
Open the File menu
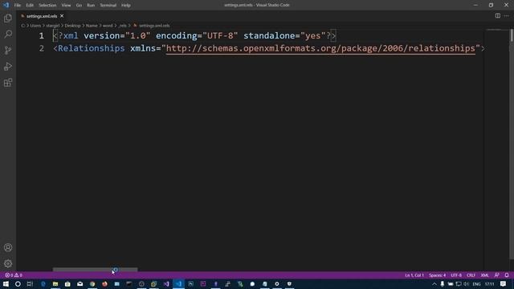18,6
